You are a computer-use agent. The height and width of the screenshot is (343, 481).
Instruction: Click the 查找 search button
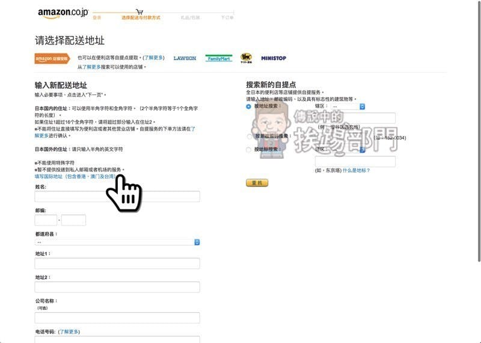[257, 183]
